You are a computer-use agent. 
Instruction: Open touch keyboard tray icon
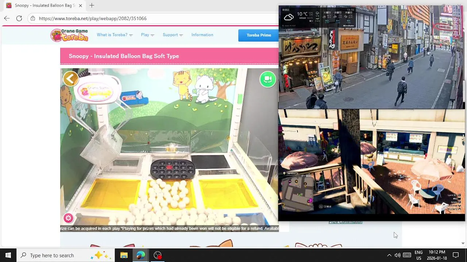click(x=407, y=255)
